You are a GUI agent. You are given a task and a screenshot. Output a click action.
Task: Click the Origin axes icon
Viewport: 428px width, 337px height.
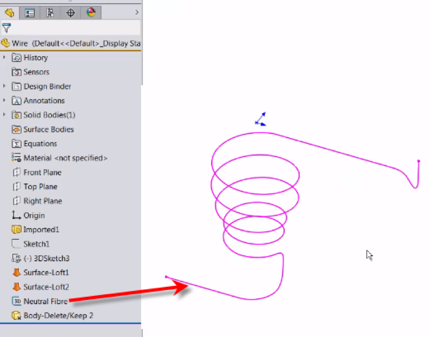16,215
